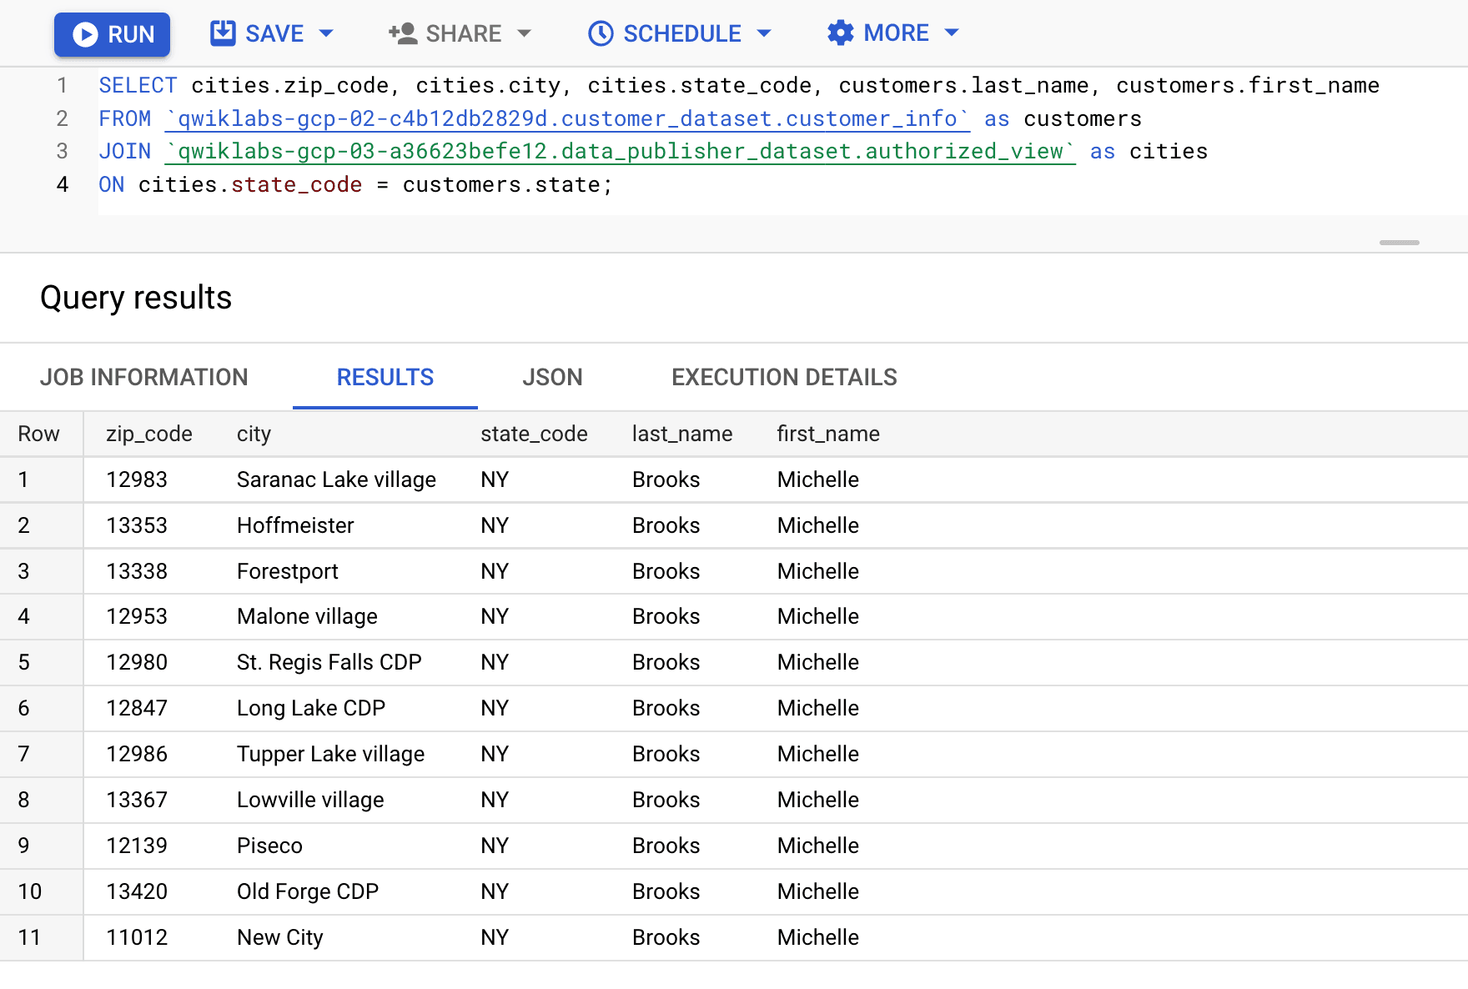
Task: Select the RESULTS tab
Action: (385, 377)
